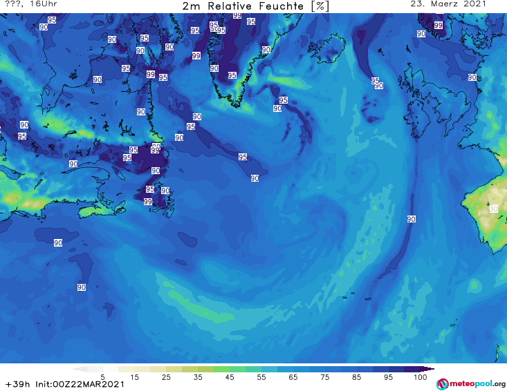Screen dimensions: 507x391
Task: Click the legend value '15'
Action: click(134, 376)
